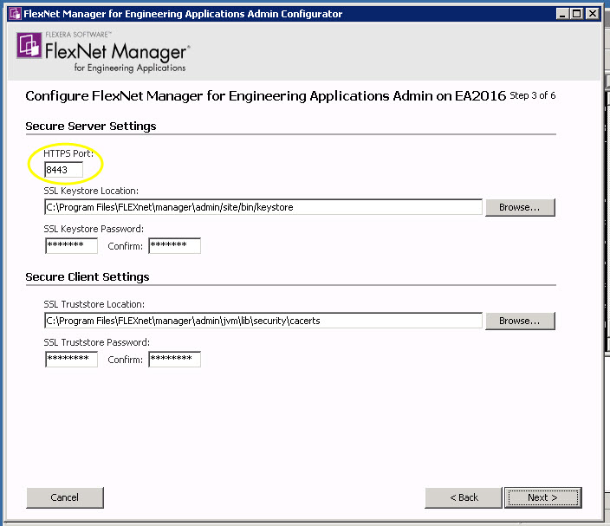Click the 'HTTPS Port:' label
Viewport: 610px width, 526px height.
pyautogui.click(x=68, y=153)
